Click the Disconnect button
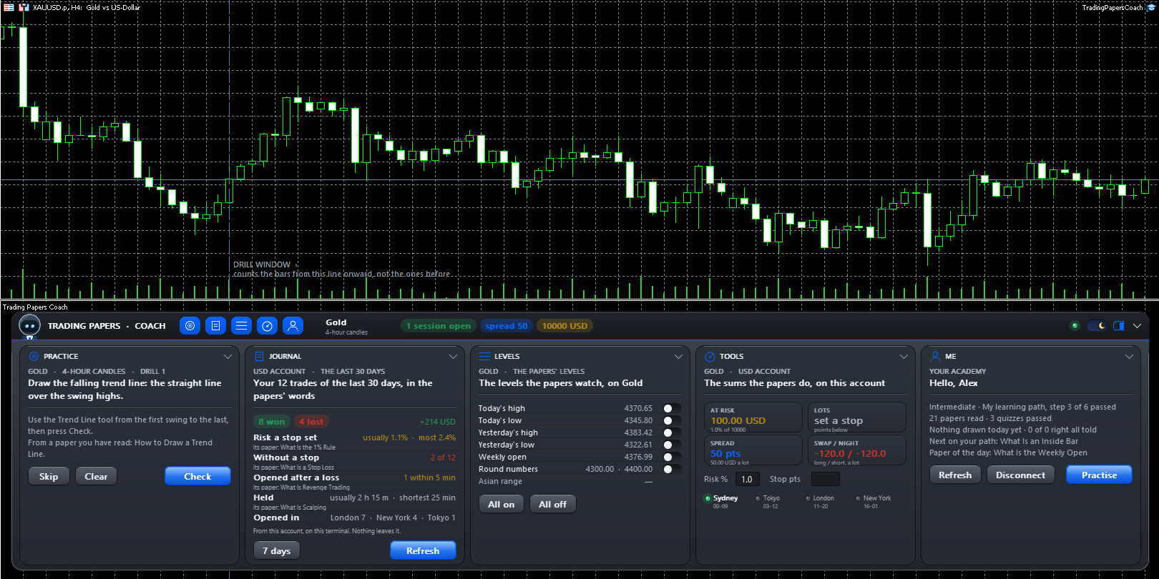 [1020, 475]
